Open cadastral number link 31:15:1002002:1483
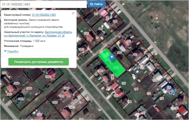This screenshot has height=120, width=189. [x=44, y=15]
